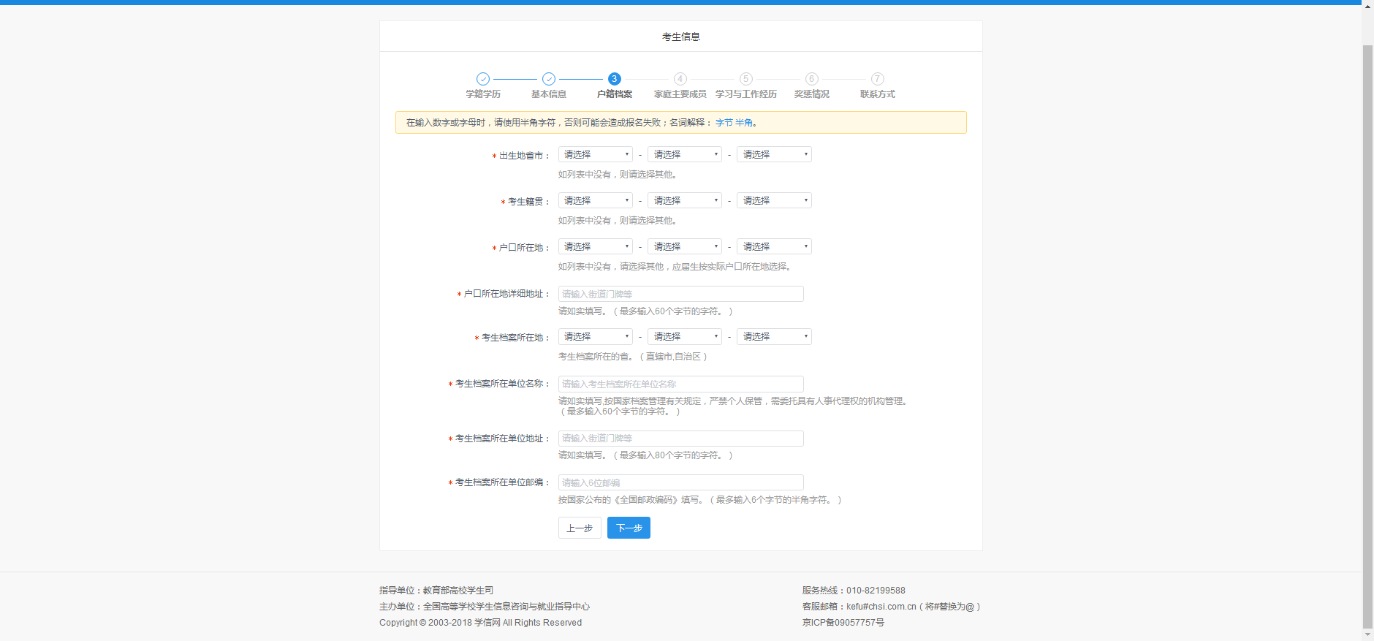The height and width of the screenshot is (641, 1374).
Task: Click the 半角 explanation link
Action: tap(744, 123)
